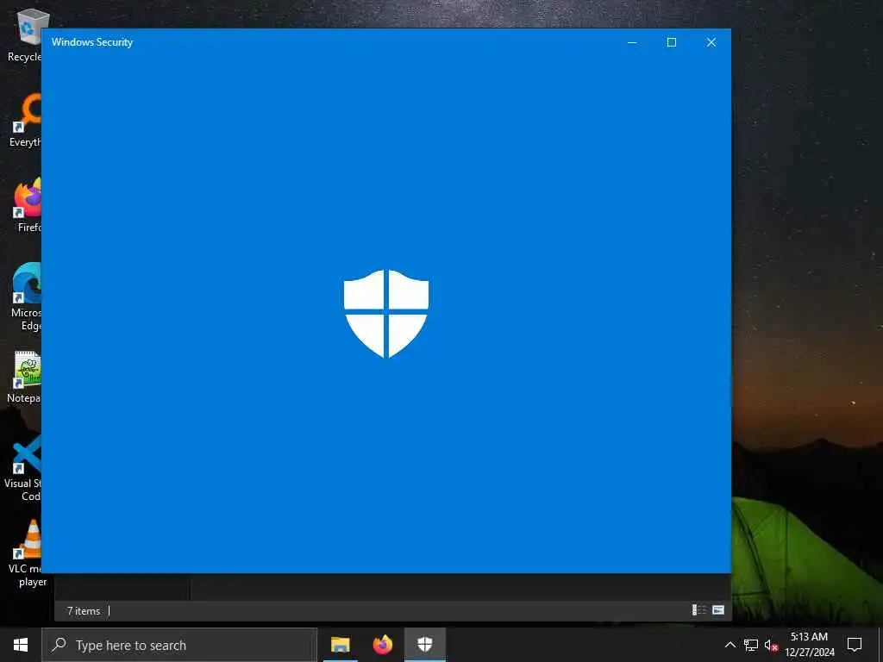Select the Firefox desktop shortcut

pos(27,205)
